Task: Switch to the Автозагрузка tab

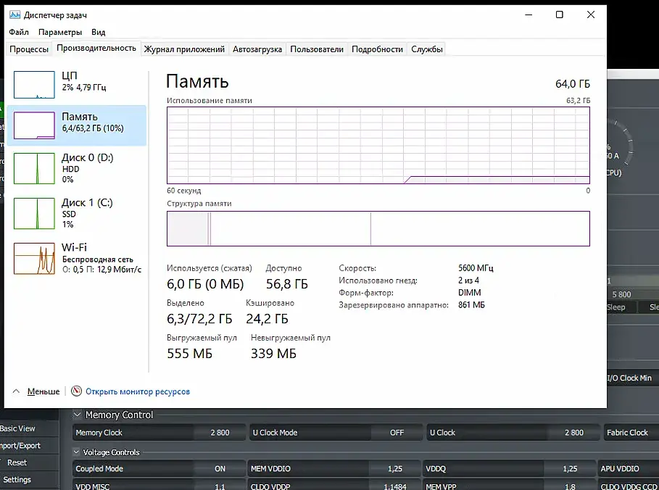Action: click(257, 49)
